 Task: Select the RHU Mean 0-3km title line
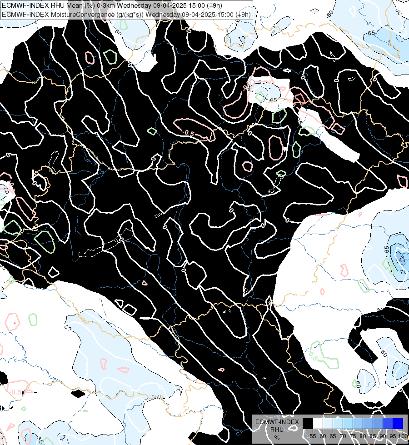pos(112,5)
